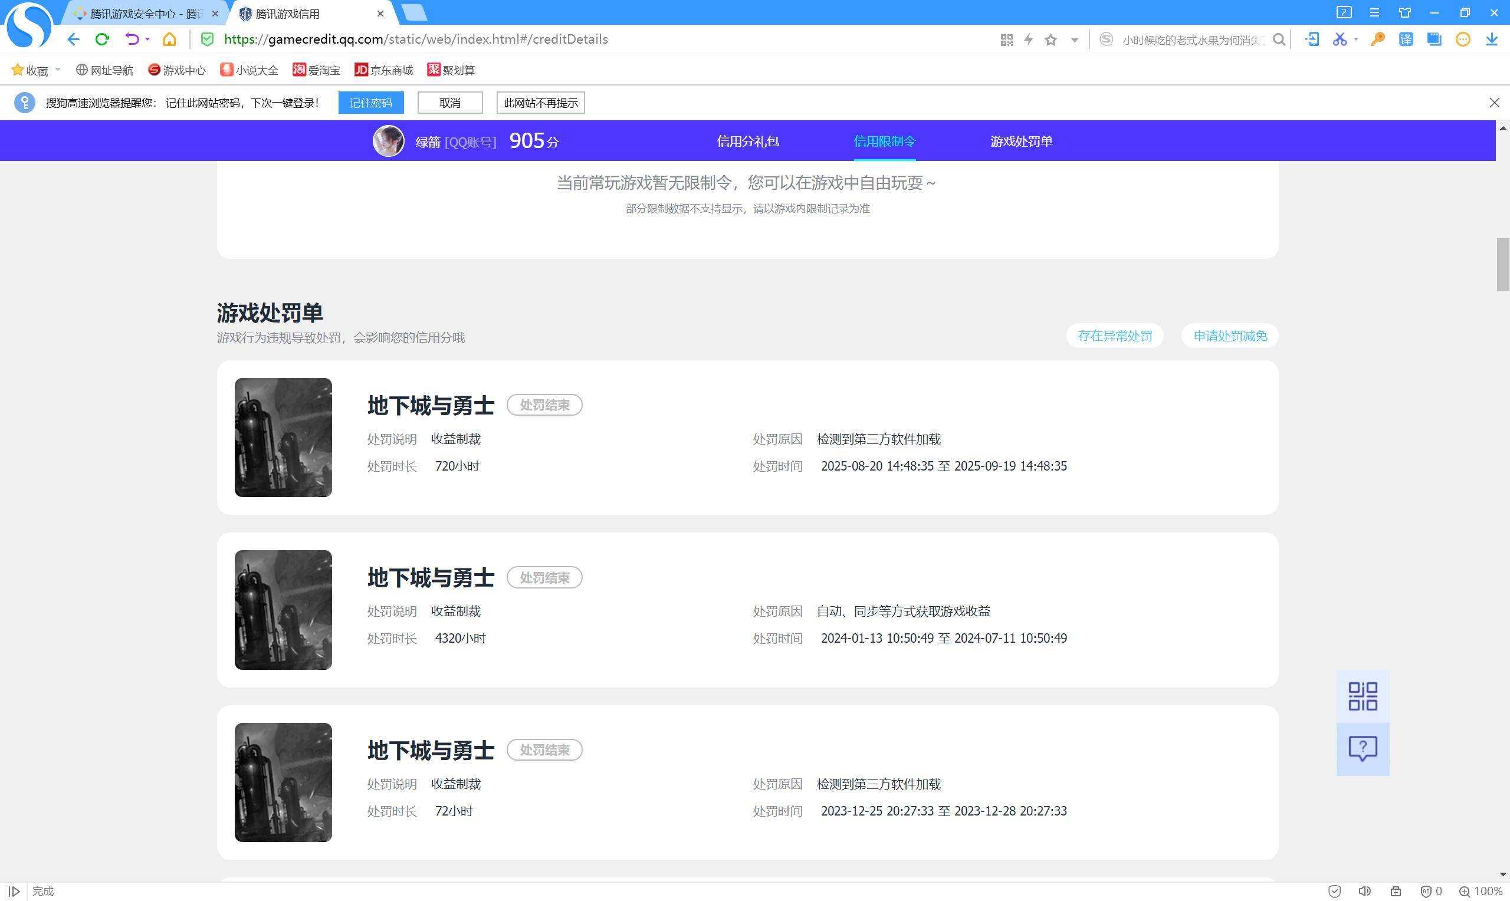Image resolution: width=1510 pixels, height=901 pixels.
Task: Click the purple undo/restore page icon
Action: (x=131, y=40)
